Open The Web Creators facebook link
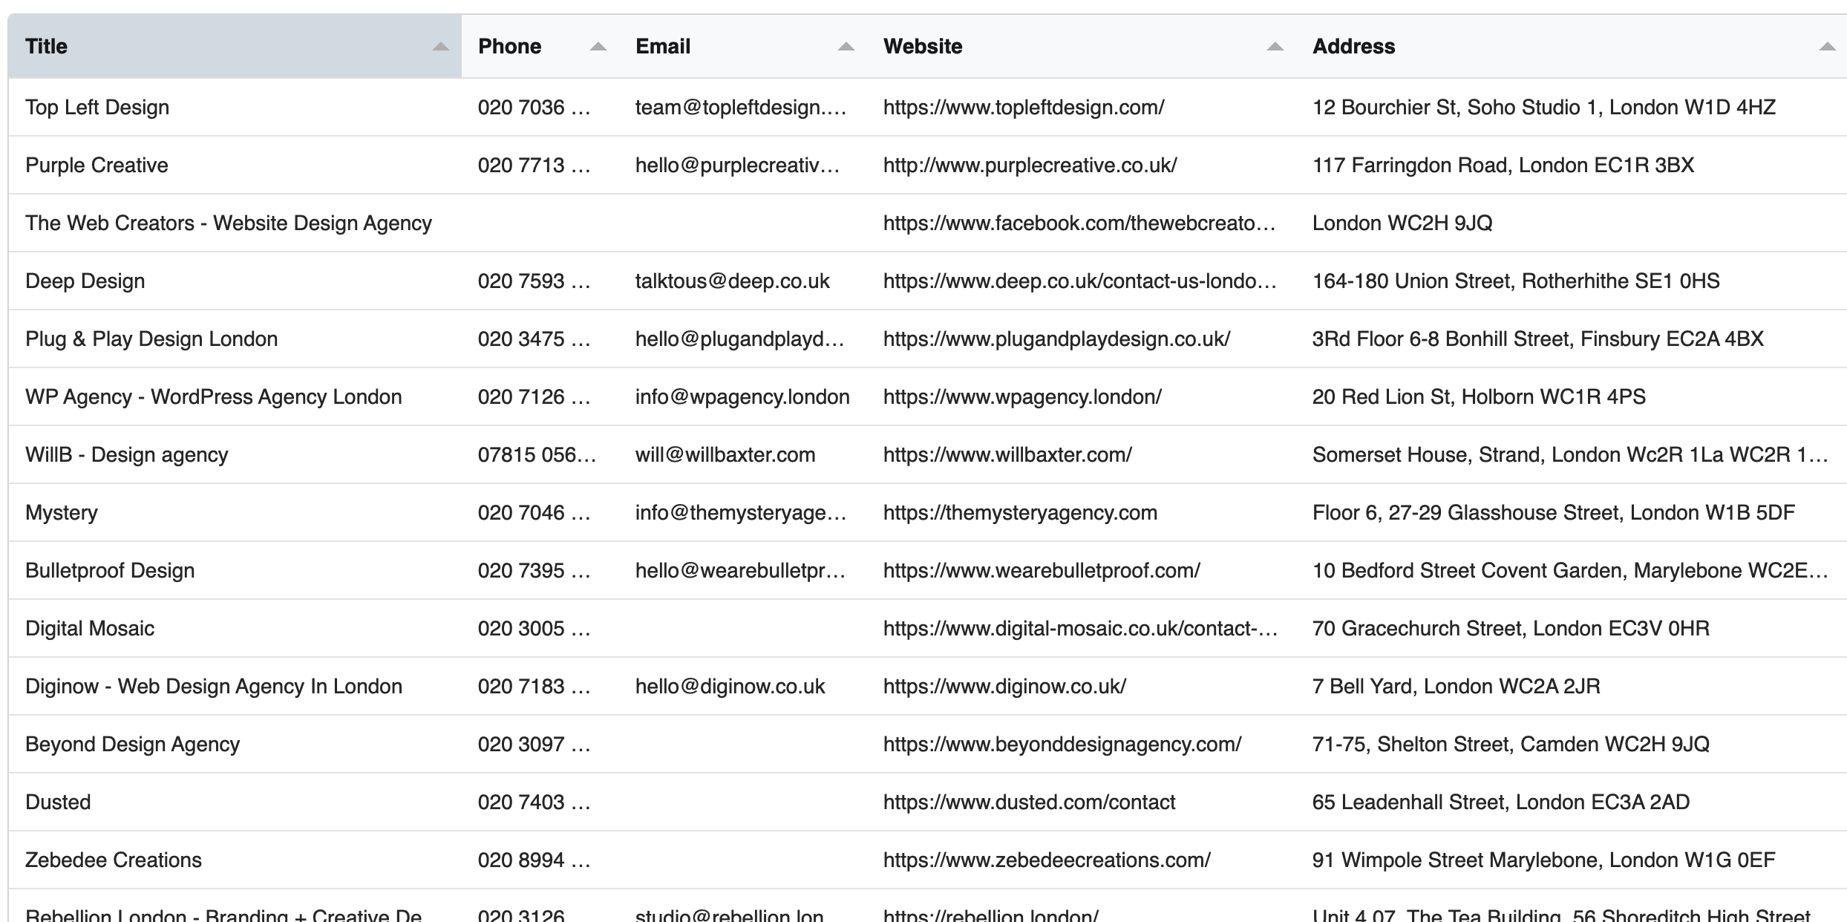Screen dimensions: 1847x922 point(1079,223)
